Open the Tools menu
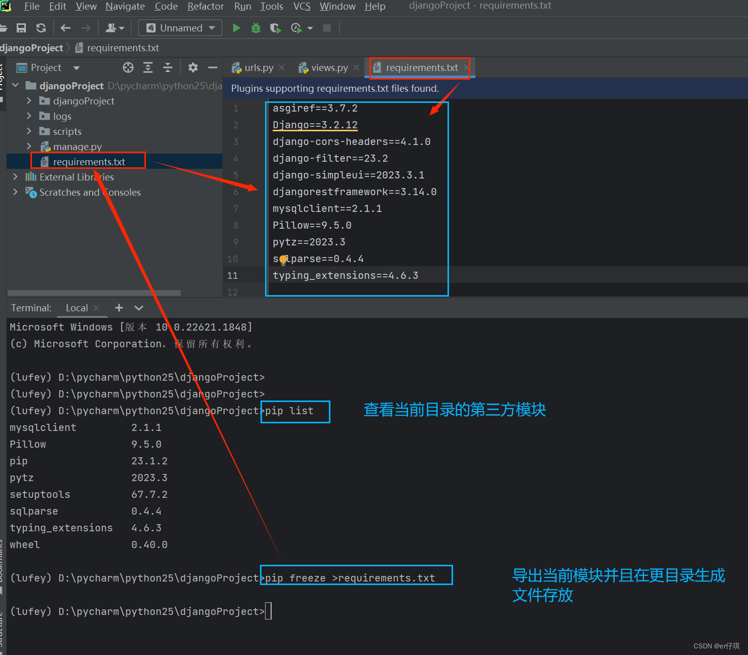Image resolution: width=748 pixels, height=655 pixels. point(272,6)
